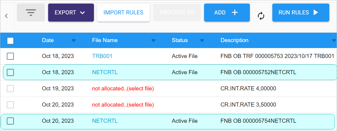Click the plus icon on ADD
337x131 pixels.
click(x=235, y=12)
